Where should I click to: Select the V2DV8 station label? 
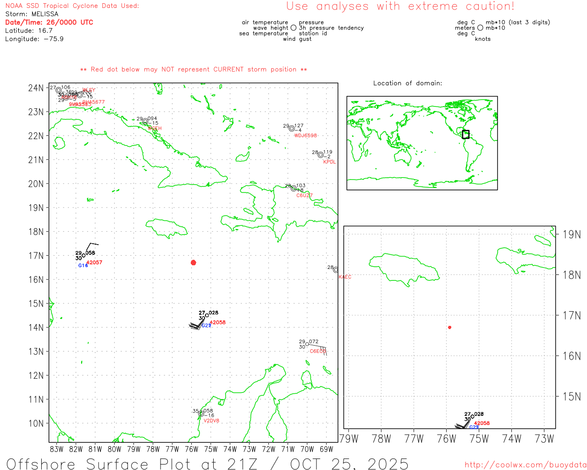(211, 420)
